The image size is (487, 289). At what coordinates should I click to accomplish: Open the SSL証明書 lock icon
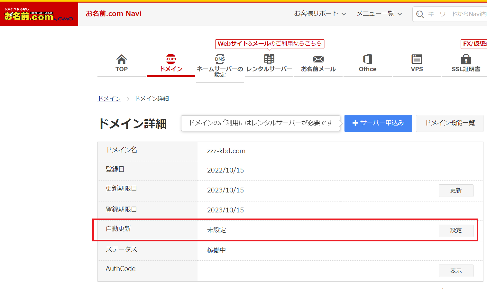click(x=466, y=59)
